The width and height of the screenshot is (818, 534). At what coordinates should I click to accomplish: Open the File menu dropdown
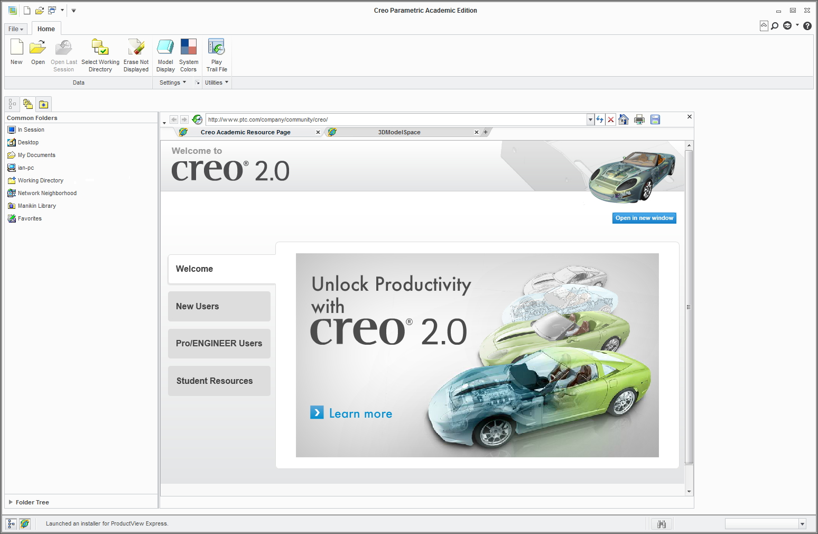tap(16, 29)
